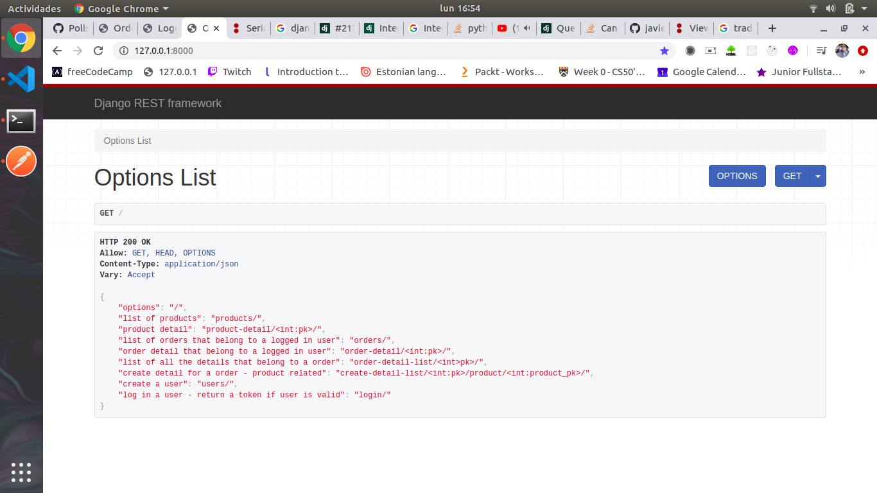Click the mute speaker icon on YouTube tab
Image resolution: width=877 pixels, height=493 pixels.
pos(527,28)
